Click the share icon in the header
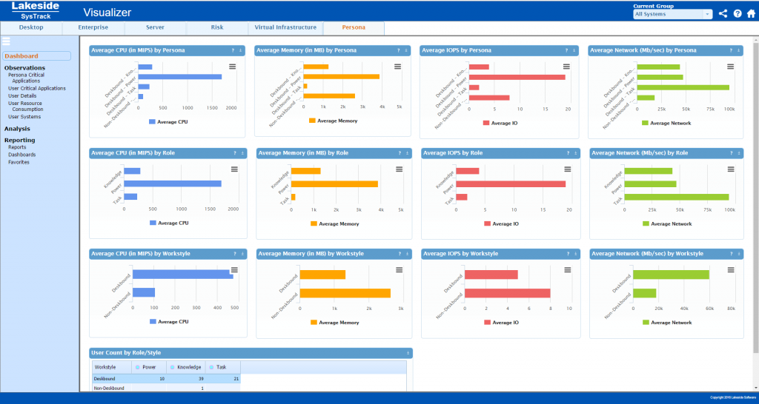759x404 pixels. (723, 13)
